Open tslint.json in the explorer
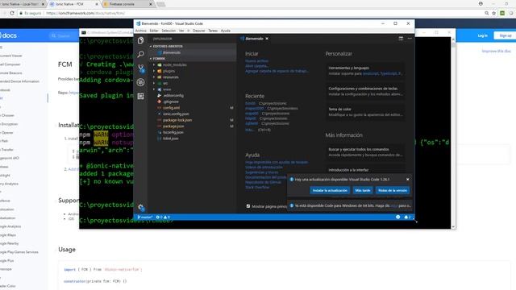516x290 pixels. click(170, 139)
